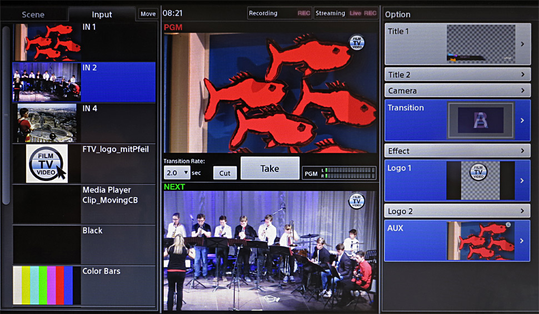539x314 pixels.
Task: Choose the FTV_logo_mitPfeil logo image
Action: coord(47,164)
